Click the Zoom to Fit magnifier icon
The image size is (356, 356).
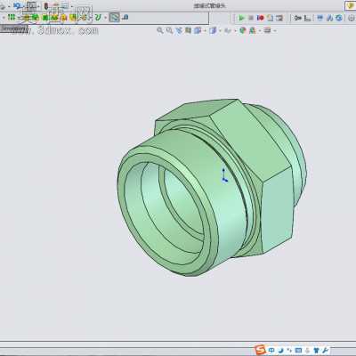coord(160,30)
